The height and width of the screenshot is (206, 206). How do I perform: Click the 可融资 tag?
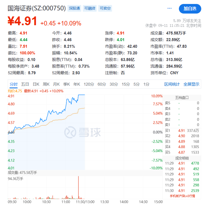pos(90,8)
